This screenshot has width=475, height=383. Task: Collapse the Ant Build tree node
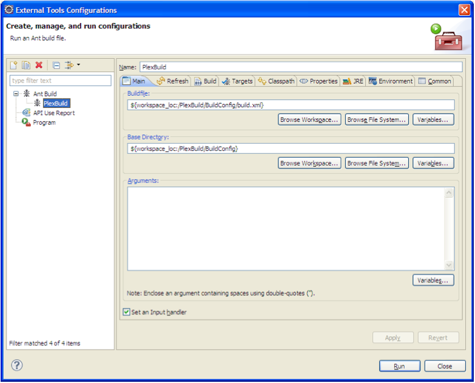click(16, 93)
